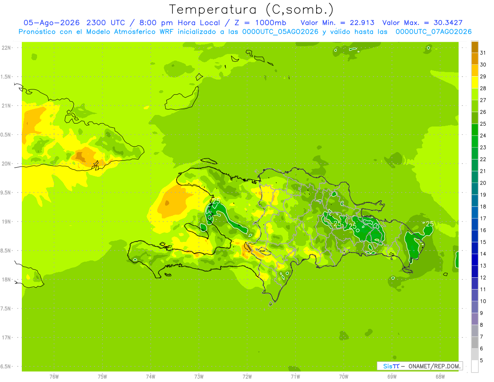This screenshot has height=382, width=494.
Task: Click the 'ONAMET/REP.DOM.' credit label
Action: (x=435, y=366)
